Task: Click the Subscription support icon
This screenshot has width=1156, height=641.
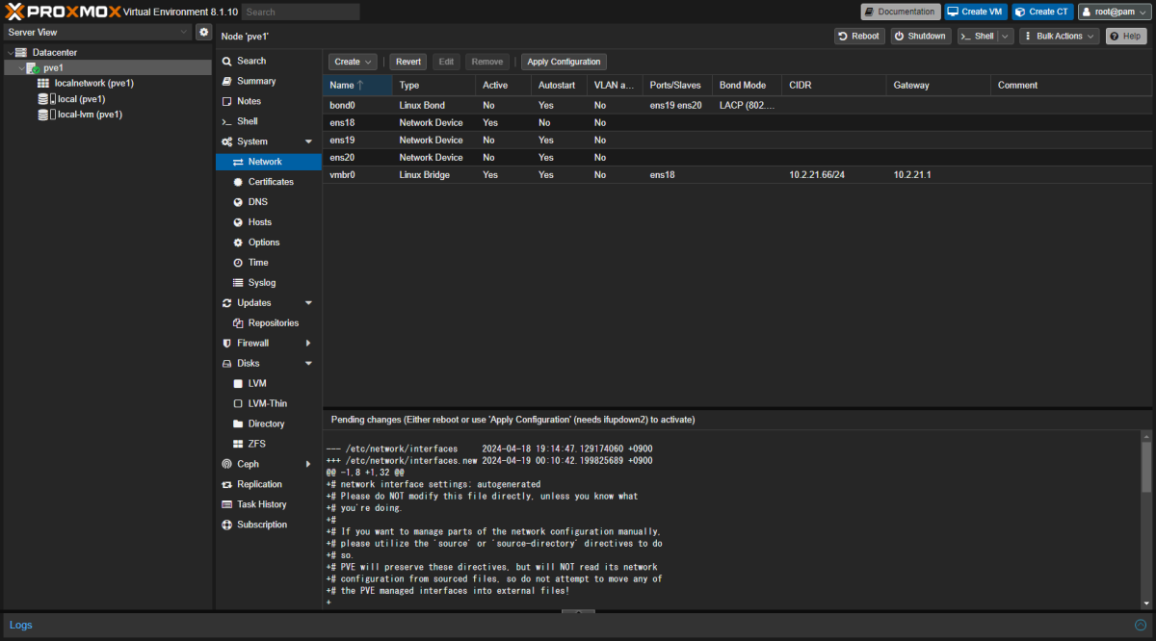Action: point(227,525)
